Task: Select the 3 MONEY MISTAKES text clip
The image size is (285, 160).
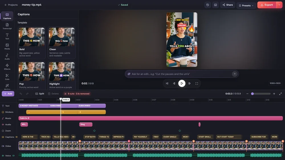Action: [33, 106]
